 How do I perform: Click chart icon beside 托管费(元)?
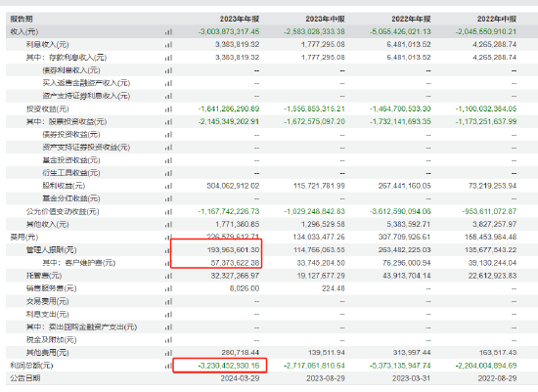168,276
